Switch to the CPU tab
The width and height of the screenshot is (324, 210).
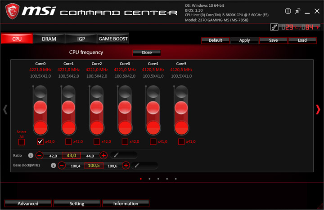(17, 39)
